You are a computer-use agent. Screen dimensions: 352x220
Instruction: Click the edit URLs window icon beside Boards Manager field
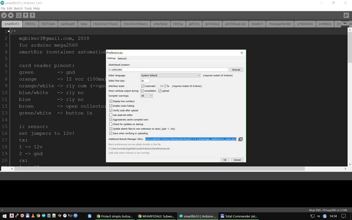[240, 139]
